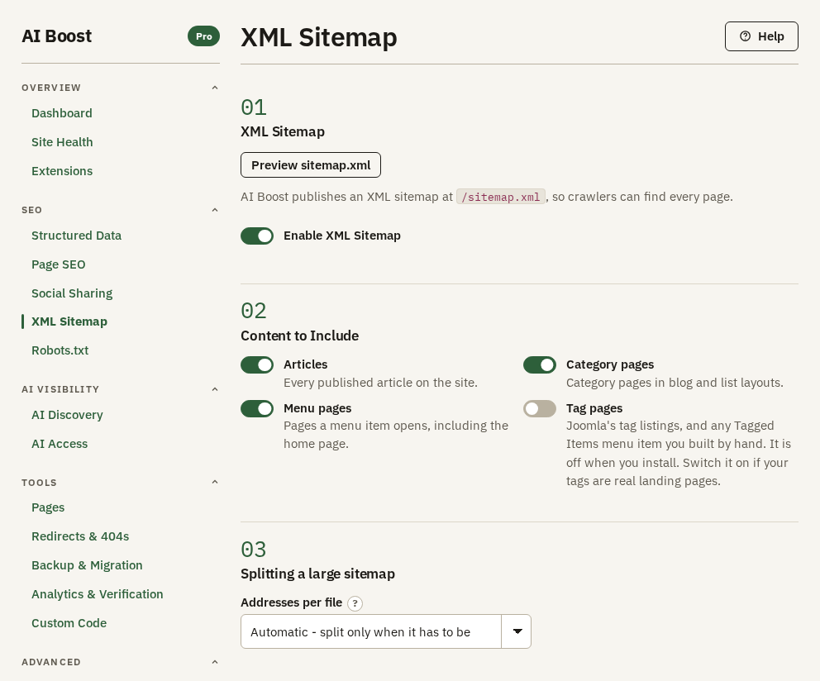Click the TOOLS section header
820x681 pixels.
(x=39, y=483)
